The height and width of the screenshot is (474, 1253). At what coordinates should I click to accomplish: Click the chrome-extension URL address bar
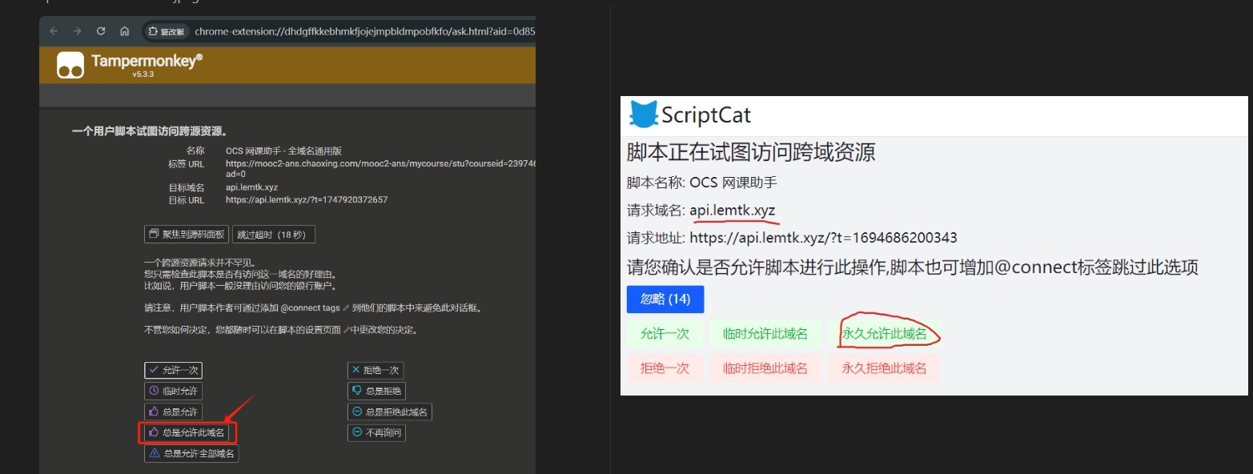point(360,31)
